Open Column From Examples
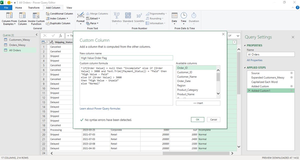Image resolution: width=300 pixels, height=160 pixels. 9,19
